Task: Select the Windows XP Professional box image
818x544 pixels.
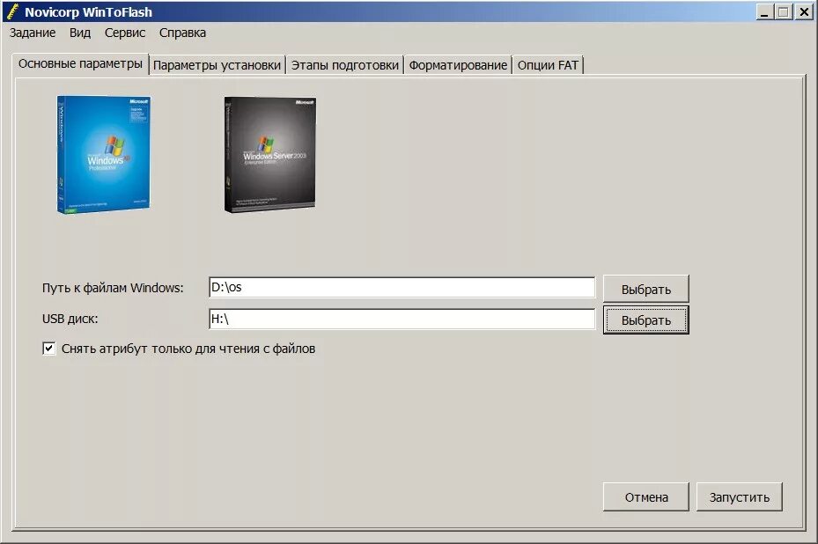Action: click(103, 154)
